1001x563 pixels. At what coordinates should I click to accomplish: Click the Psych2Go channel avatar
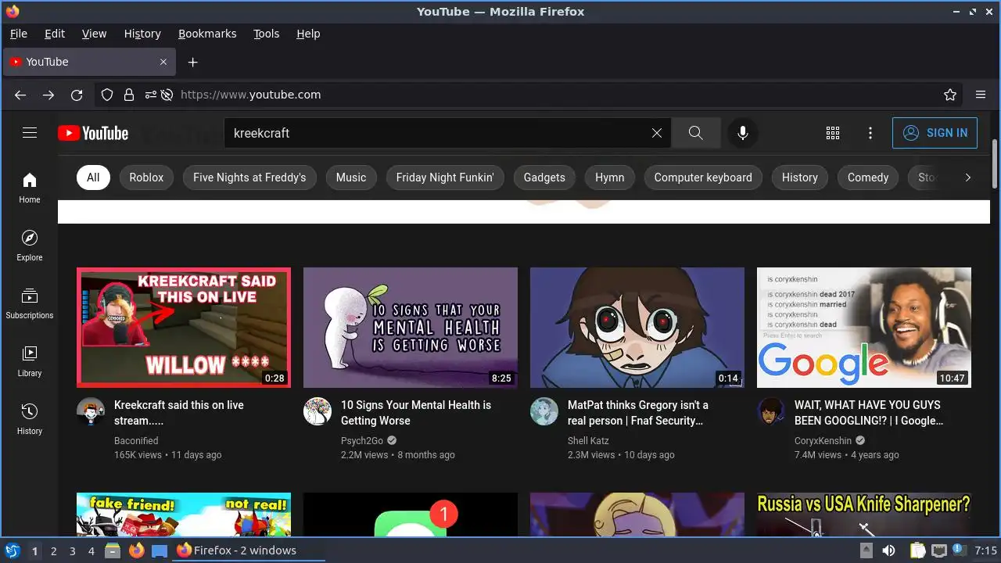point(318,411)
